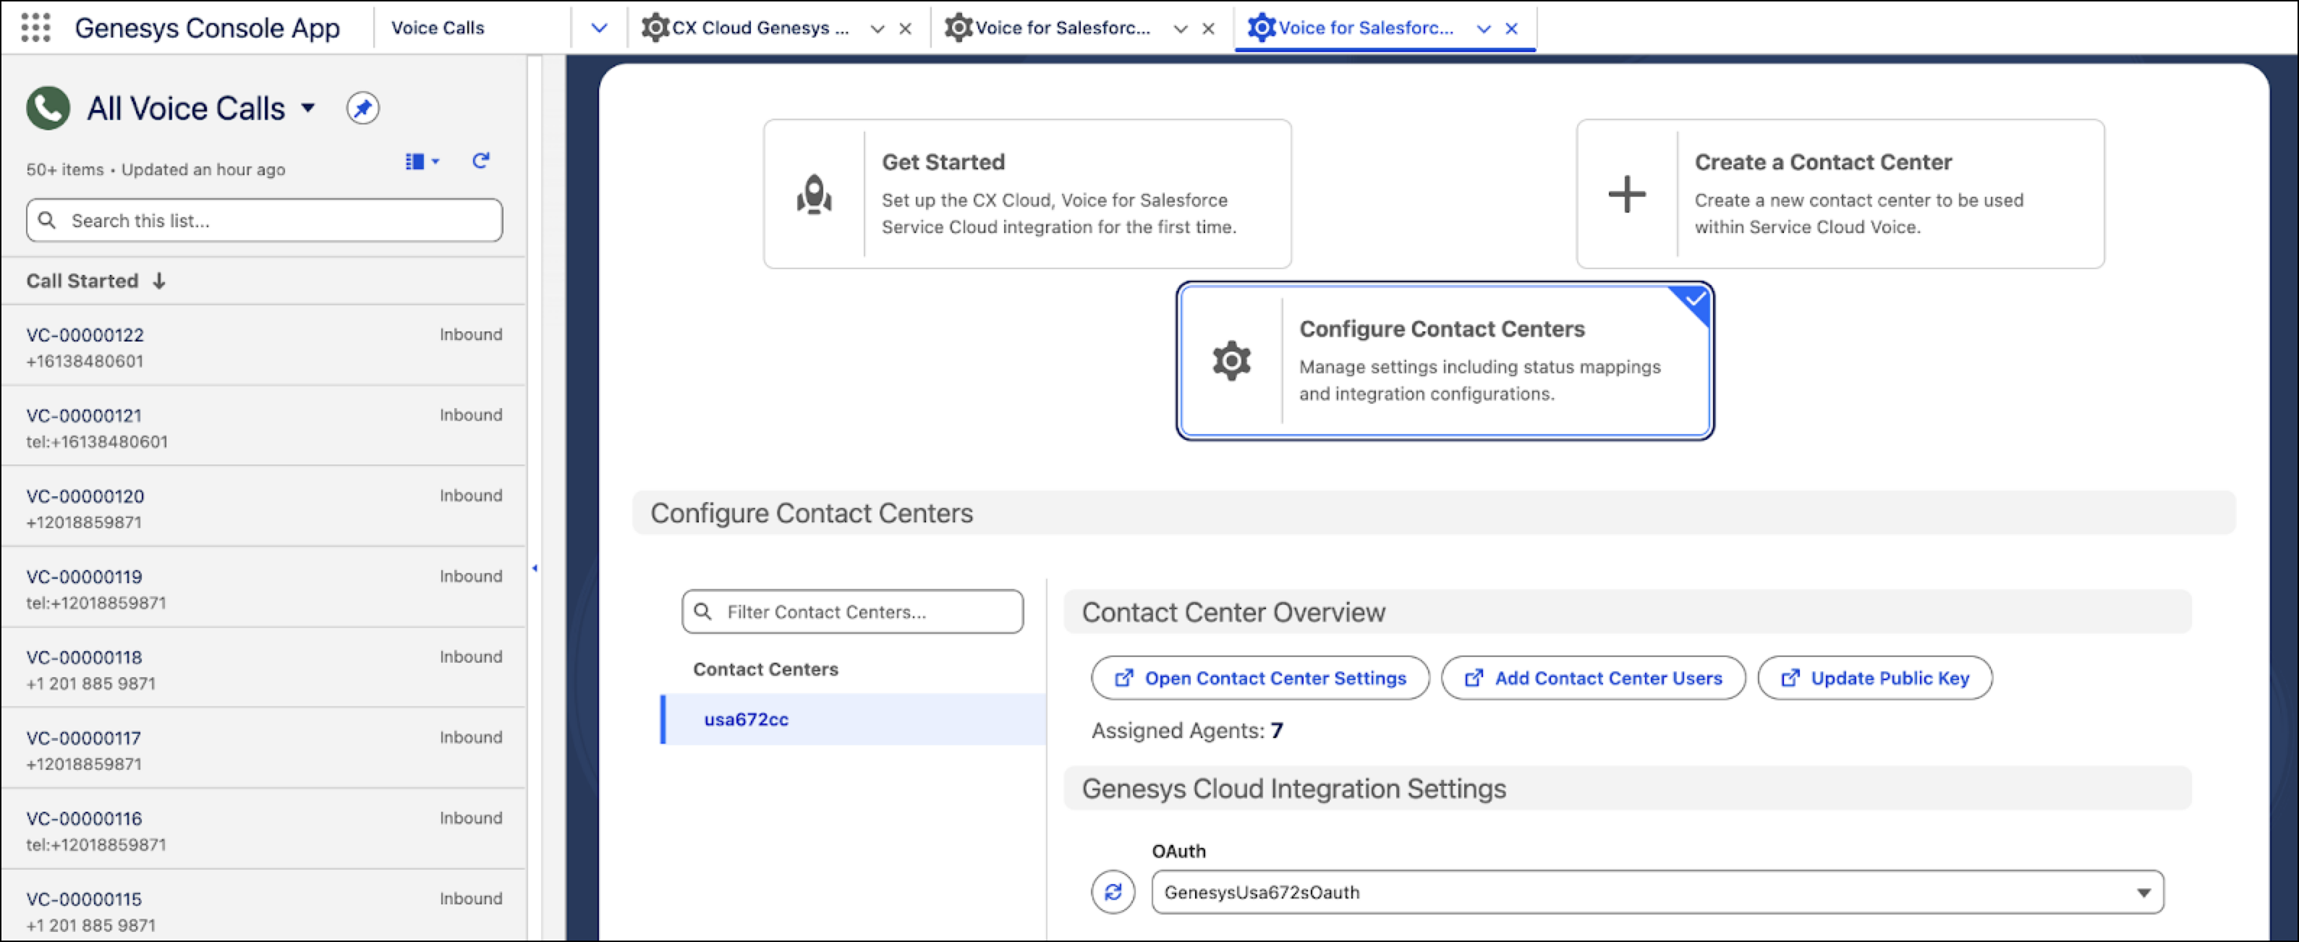Viewport: 2299px width, 942px height.
Task: Click the Assigned Agents: 7 text
Action: (x=1187, y=731)
